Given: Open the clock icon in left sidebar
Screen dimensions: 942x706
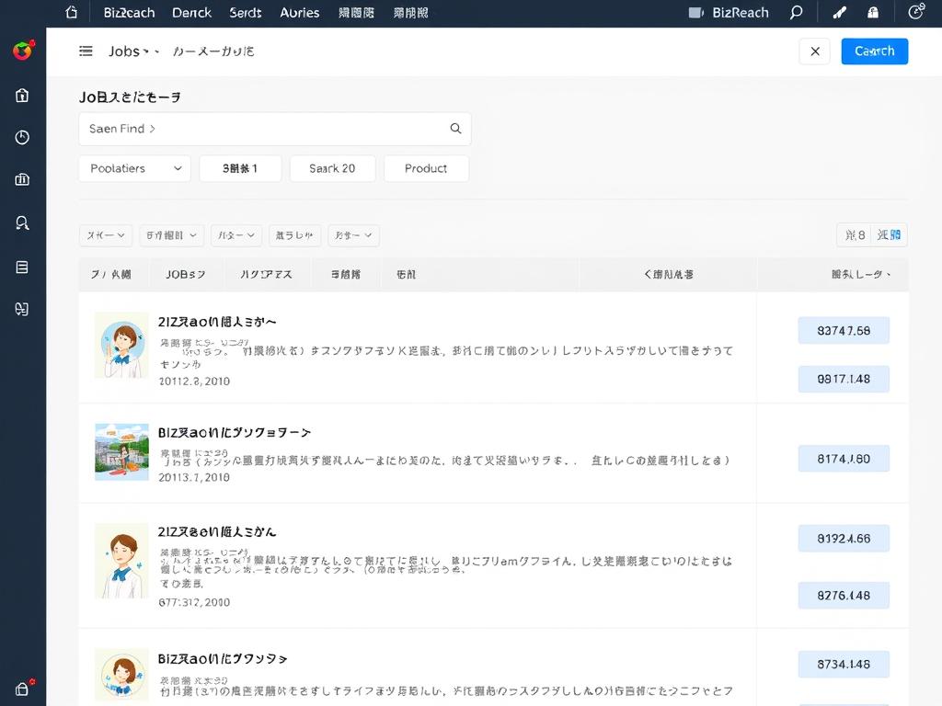Looking at the screenshot, I should 22,138.
